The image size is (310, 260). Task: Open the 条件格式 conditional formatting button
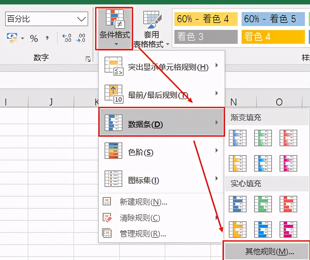[114, 28]
